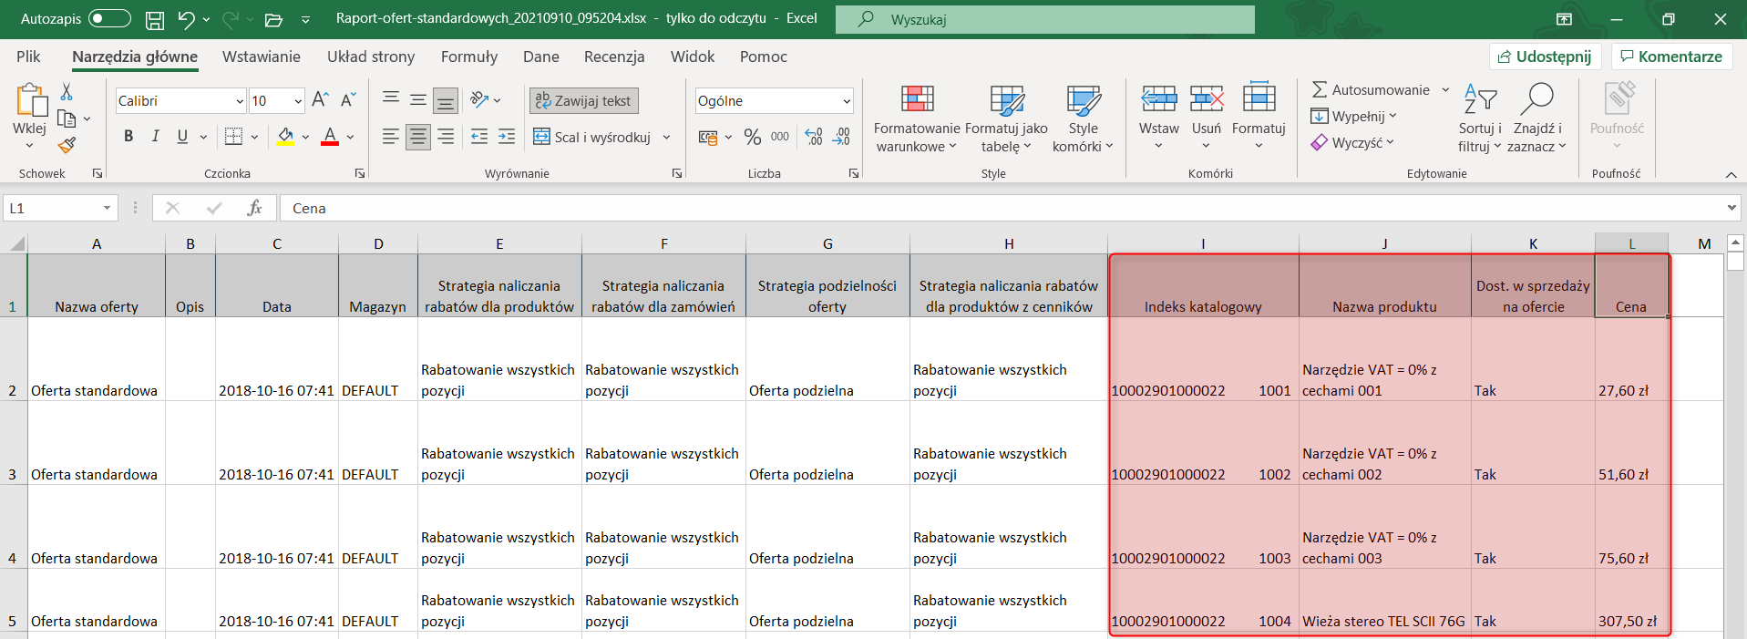
Task: Toggle top vertical alignment
Action: 391,99
